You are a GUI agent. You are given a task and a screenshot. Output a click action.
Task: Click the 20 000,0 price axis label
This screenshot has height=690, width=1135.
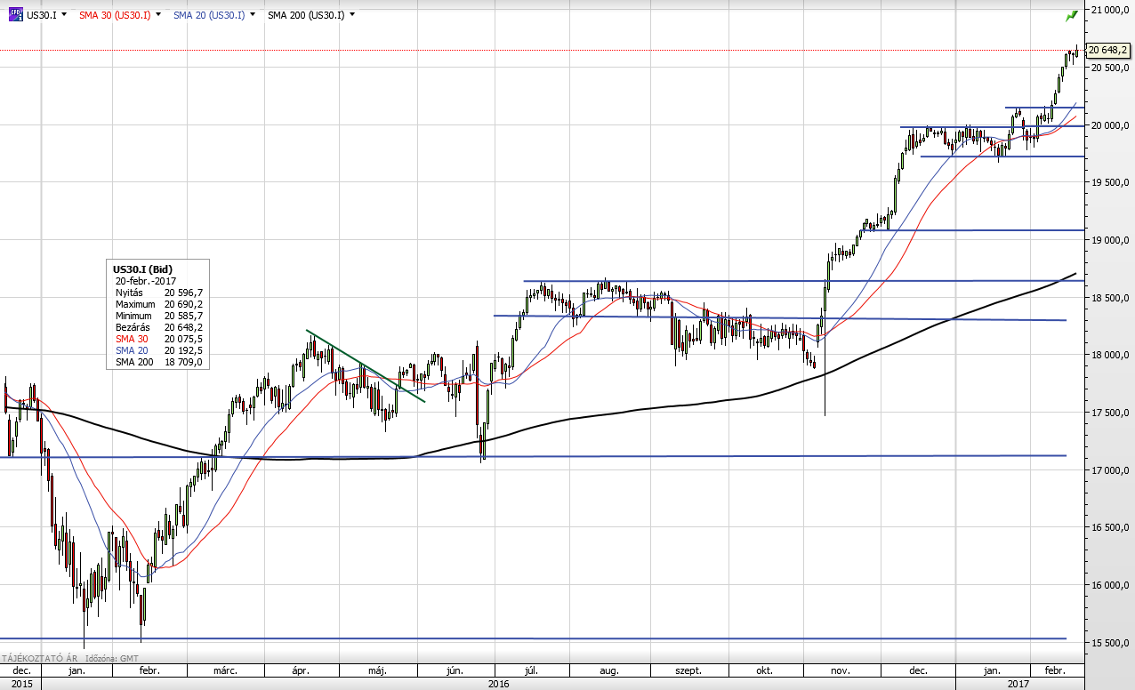tap(1109, 125)
